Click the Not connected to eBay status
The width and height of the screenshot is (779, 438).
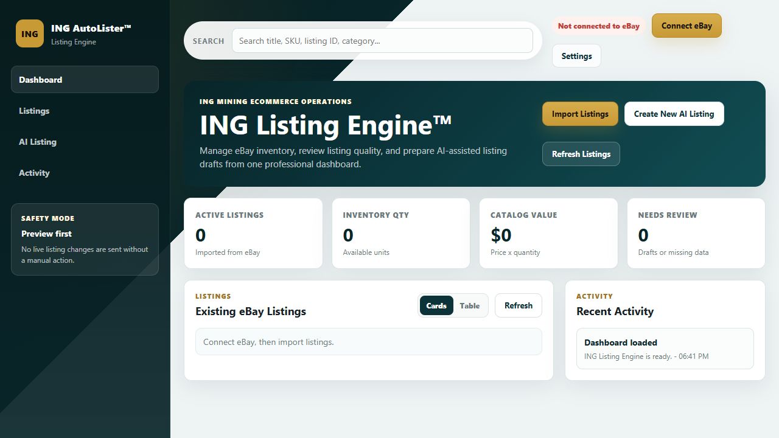coord(599,26)
